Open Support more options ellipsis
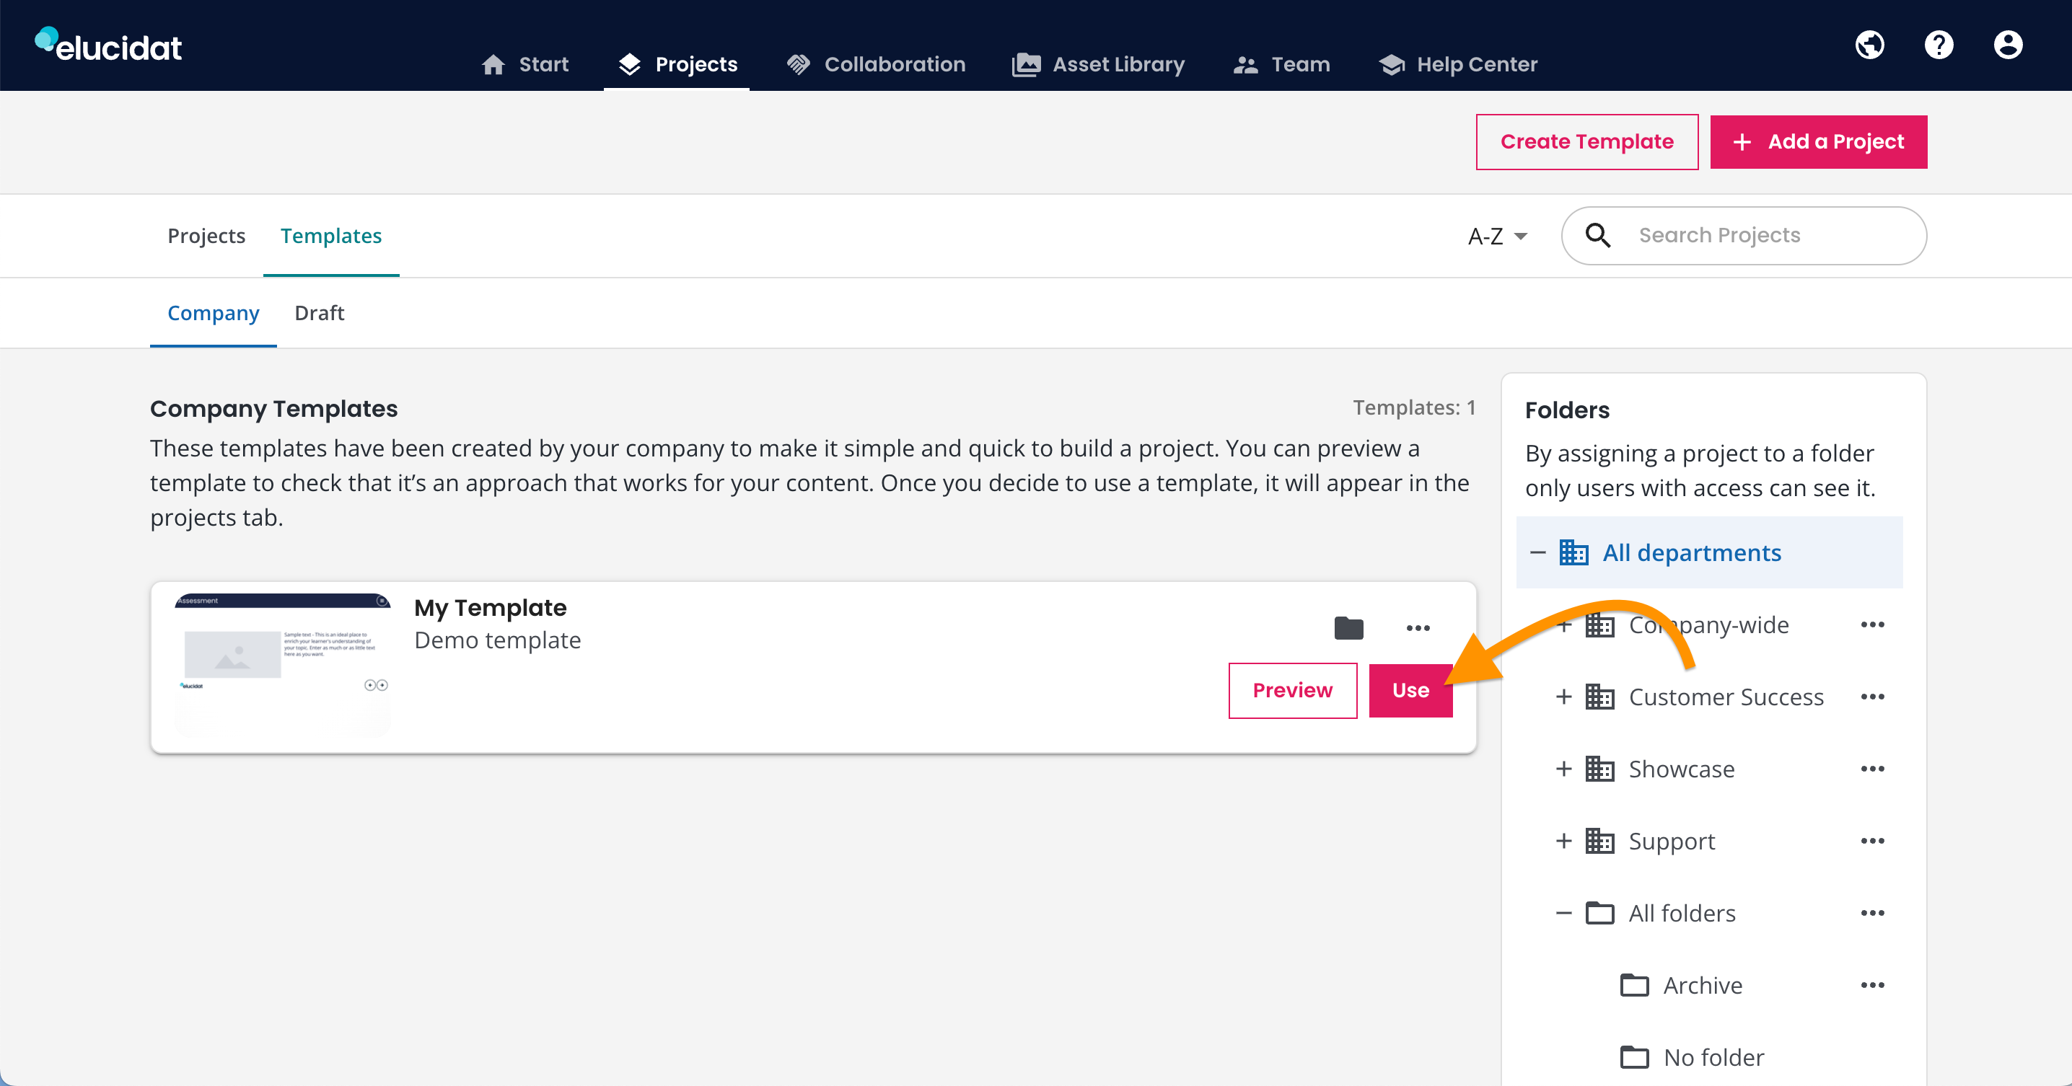 point(1873,841)
